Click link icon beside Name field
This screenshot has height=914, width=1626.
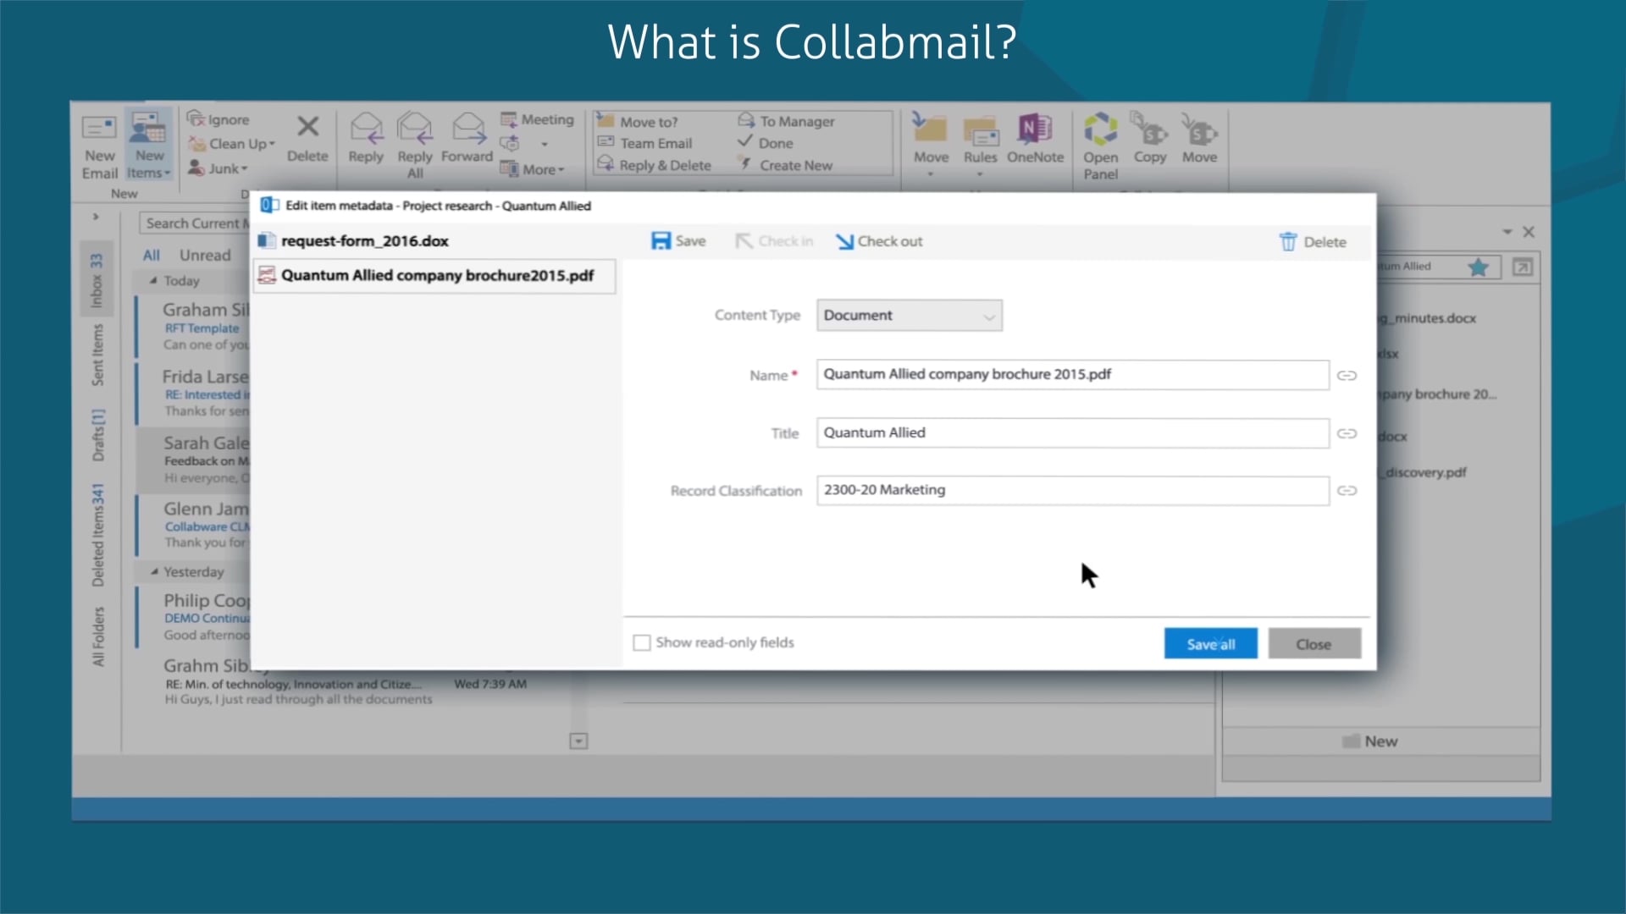(1347, 375)
